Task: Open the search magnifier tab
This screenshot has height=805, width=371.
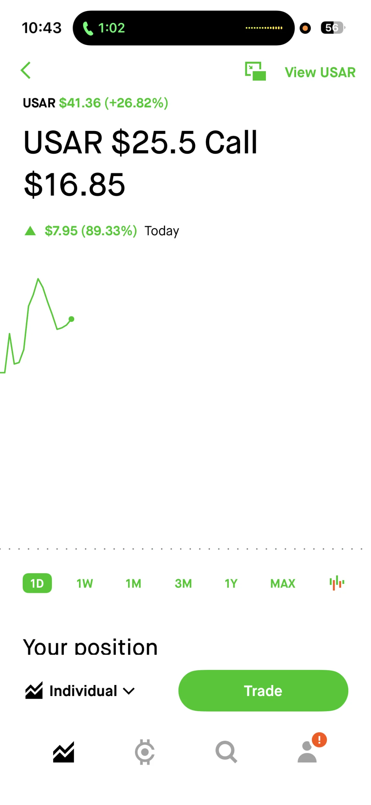Action: coord(226,752)
